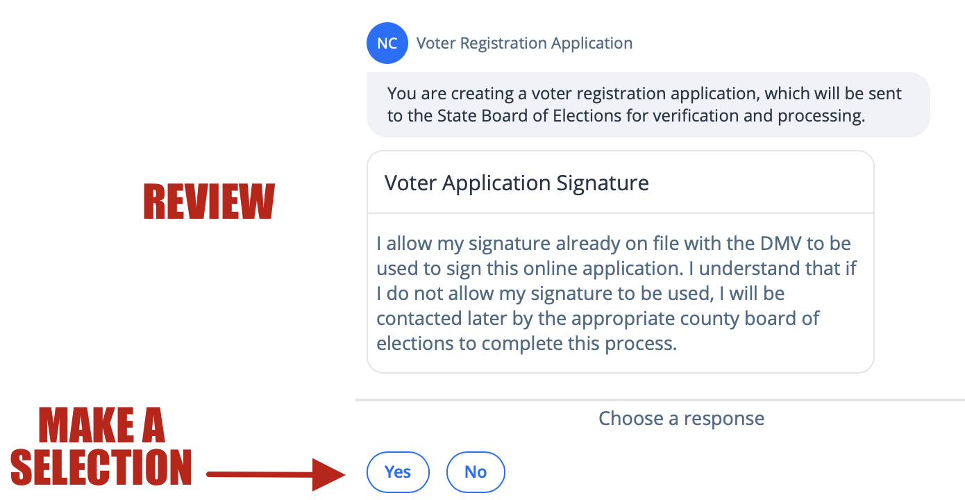Image resolution: width=965 pixels, height=500 pixels.
Task: Click the Choose a response label
Action: coord(681,419)
